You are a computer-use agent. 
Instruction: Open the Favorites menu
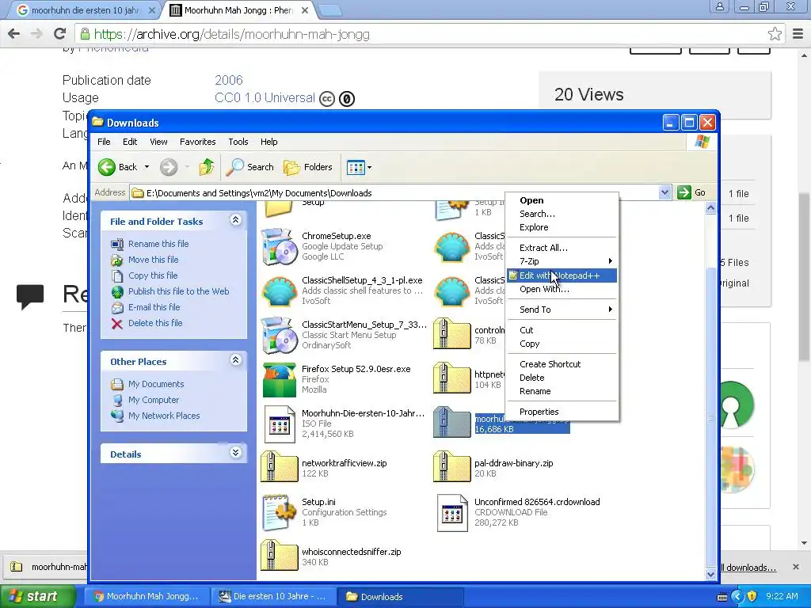pos(197,142)
